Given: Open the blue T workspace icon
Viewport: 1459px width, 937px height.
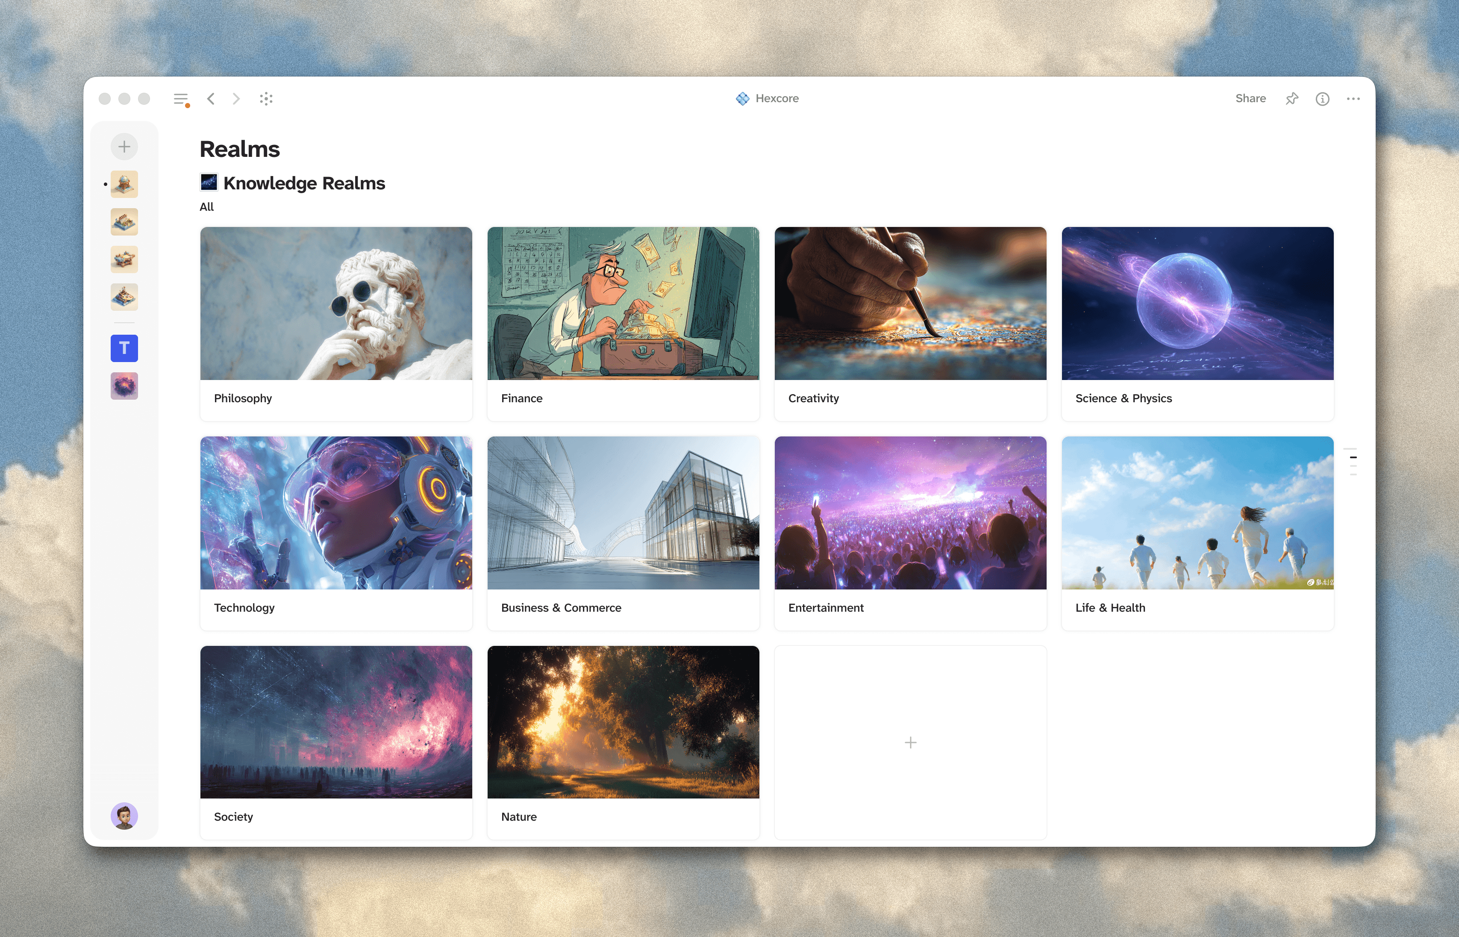Looking at the screenshot, I should click(x=124, y=348).
